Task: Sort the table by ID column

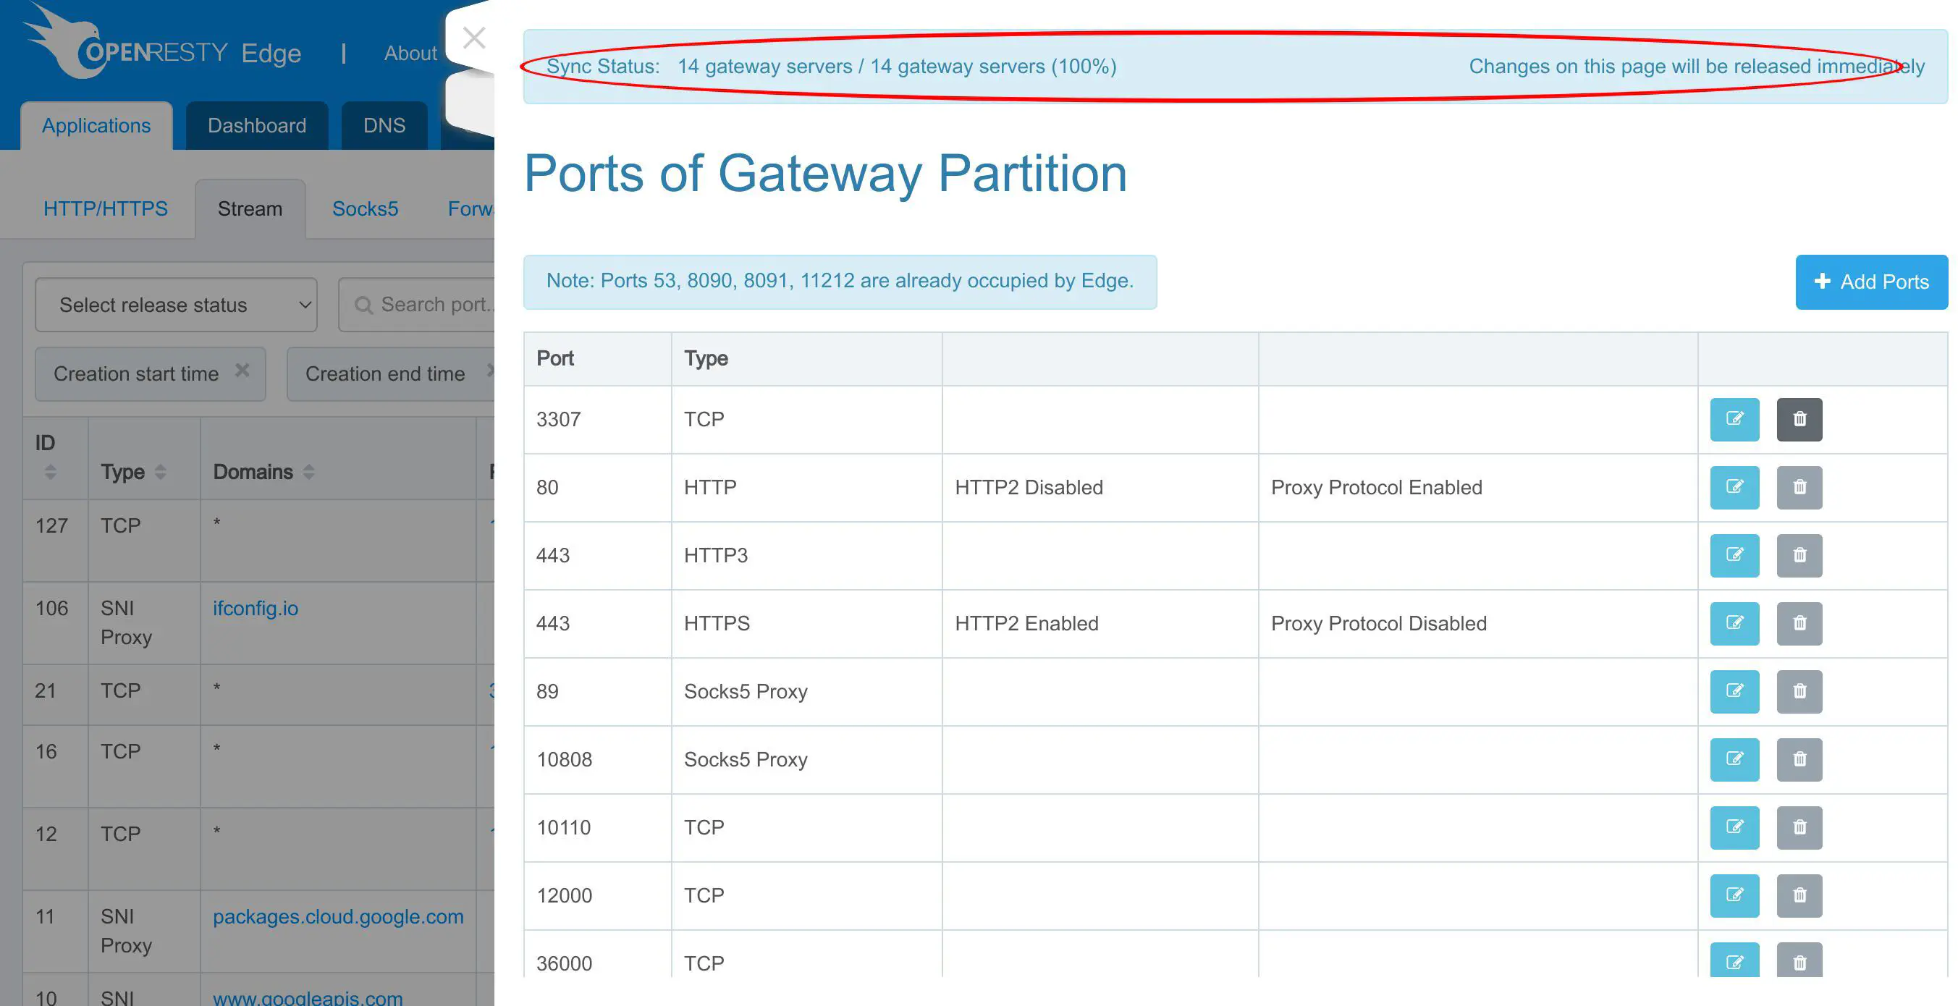Action: 50,472
